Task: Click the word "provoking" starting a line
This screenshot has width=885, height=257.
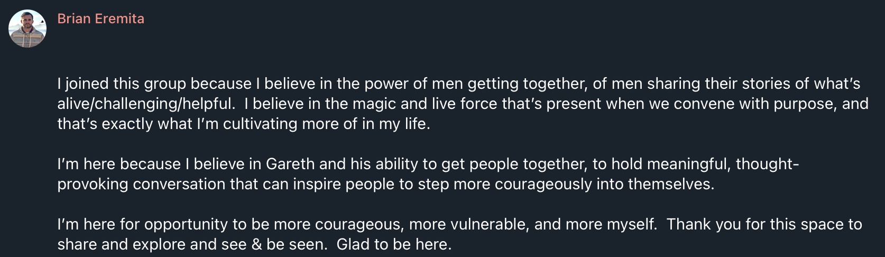Action: (x=93, y=185)
